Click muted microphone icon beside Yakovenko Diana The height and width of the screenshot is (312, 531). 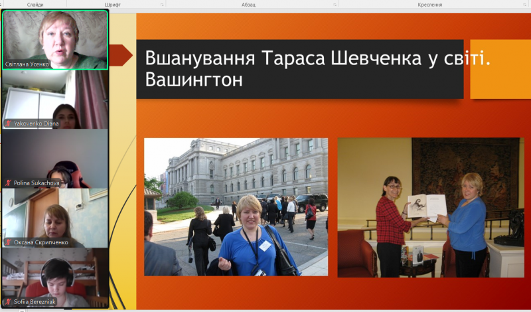[x=9, y=123]
